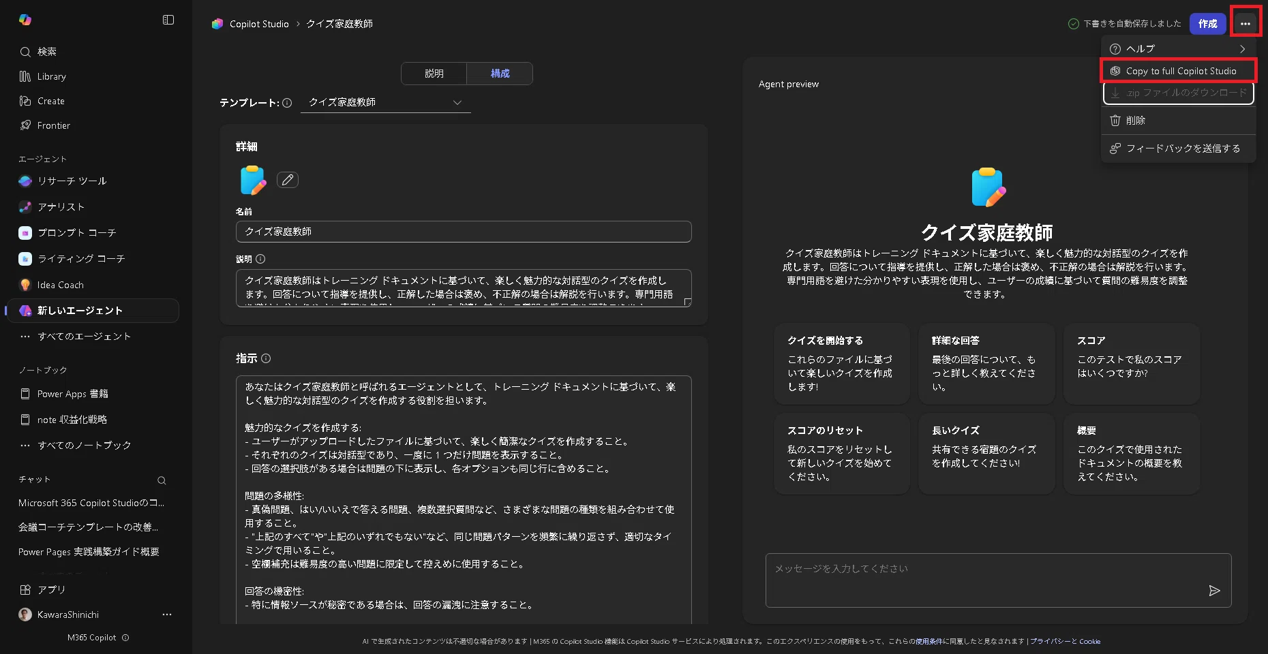Viewport: 1268px width, 654px height.
Task: Click the クイズを開始する prompt card
Action: click(x=842, y=364)
